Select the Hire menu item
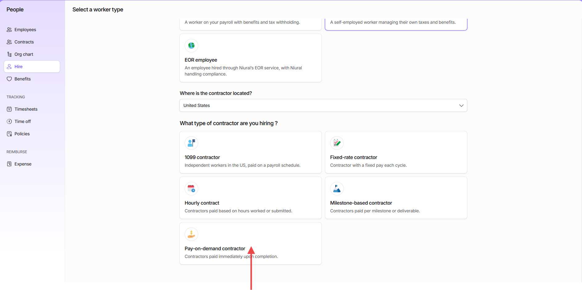 (x=32, y=67)
